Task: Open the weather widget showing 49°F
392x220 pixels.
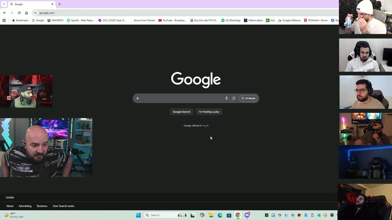Action: point(13,215)
